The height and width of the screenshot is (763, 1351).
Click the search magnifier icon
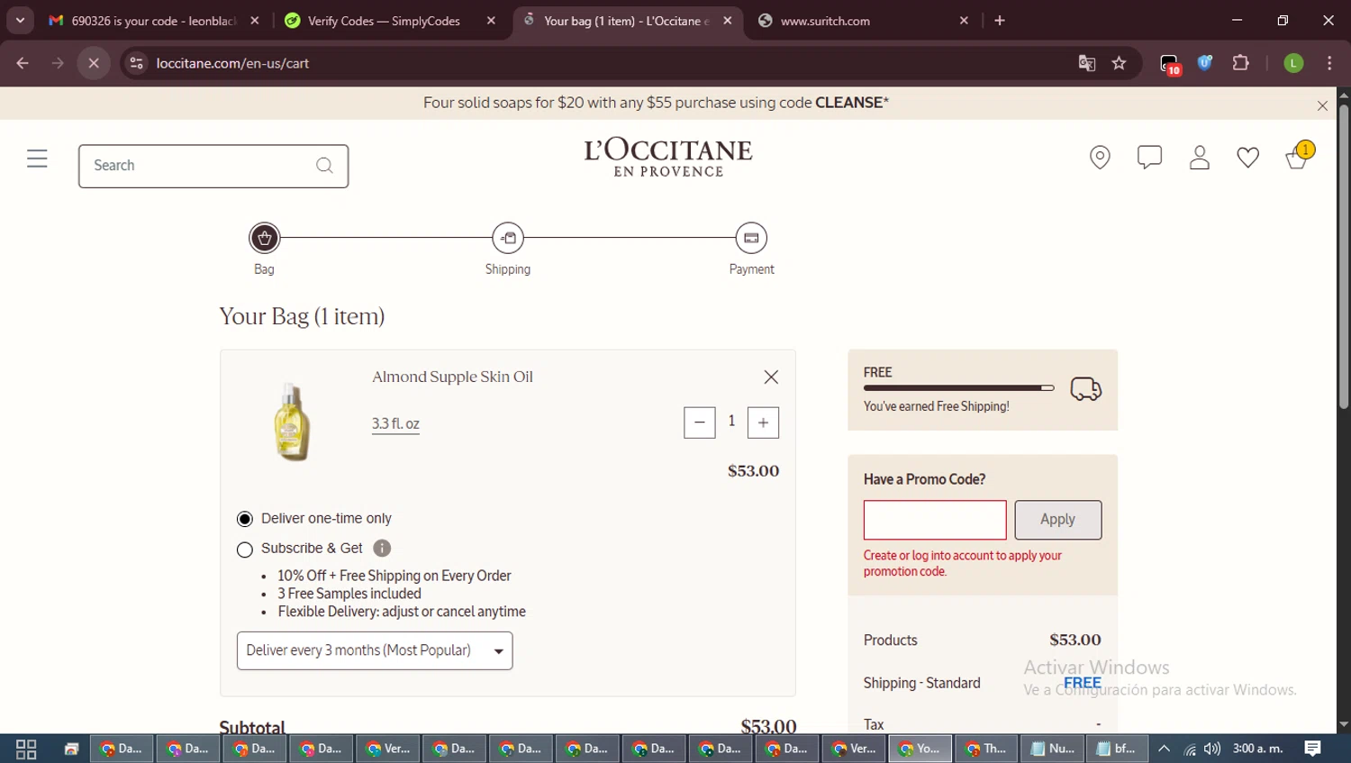[x=324, y=166]
